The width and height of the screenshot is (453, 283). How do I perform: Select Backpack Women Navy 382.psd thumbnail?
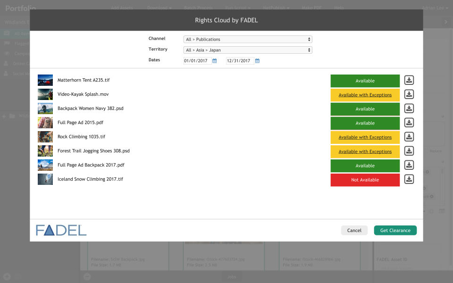pos(45,108)
